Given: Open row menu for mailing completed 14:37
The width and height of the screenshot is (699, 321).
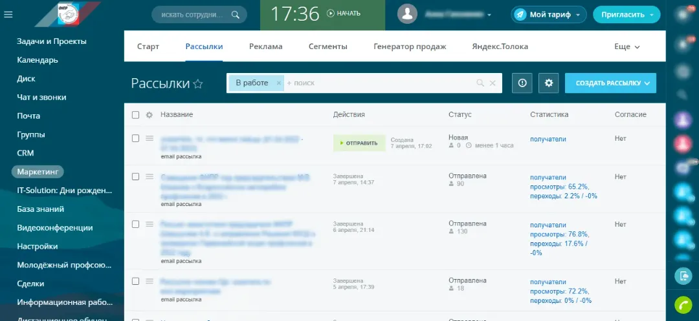Looking at the screenshot, I should tap(150, 176).
